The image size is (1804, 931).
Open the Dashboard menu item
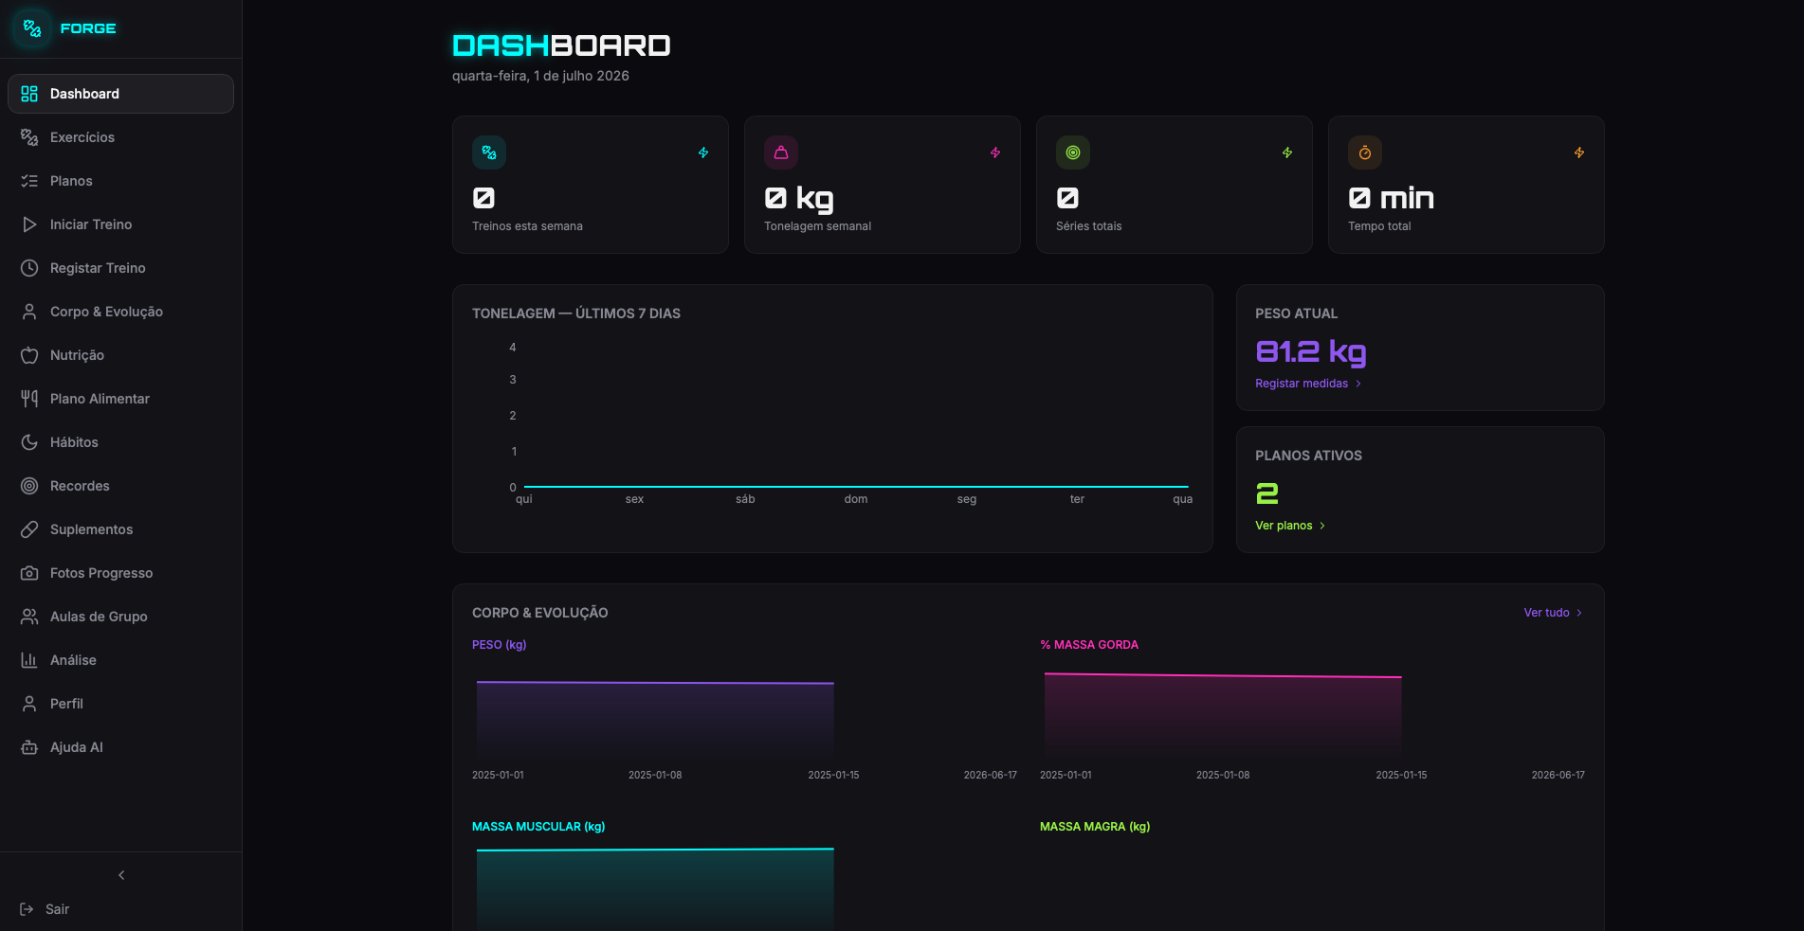coord(120,94)
